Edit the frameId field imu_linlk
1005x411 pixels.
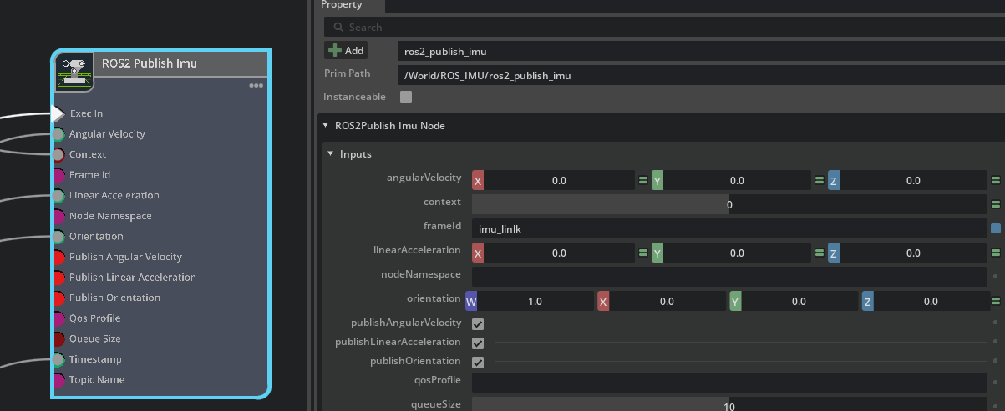(x=729, y=228)
